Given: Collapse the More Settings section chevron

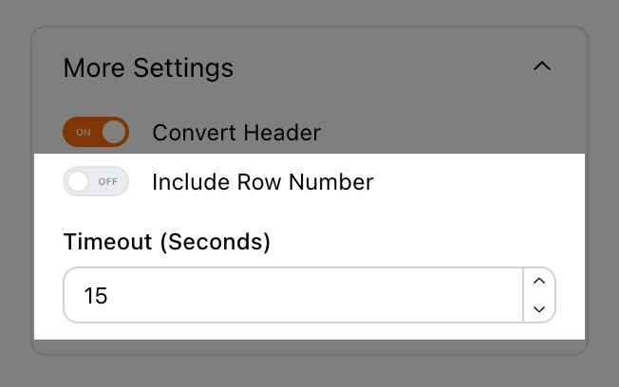Looking at the screenshot, I should [541, 67].
